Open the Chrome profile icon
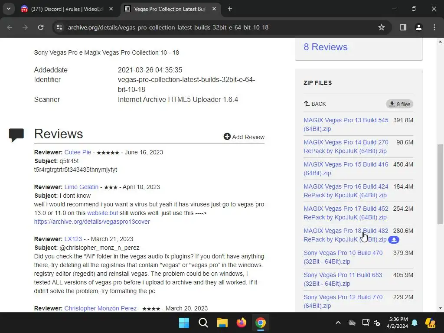This screenshot has height=333, width=444. 418,27
